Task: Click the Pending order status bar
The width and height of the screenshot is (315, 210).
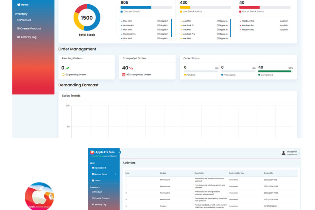Action: click(x=201, y=71)
